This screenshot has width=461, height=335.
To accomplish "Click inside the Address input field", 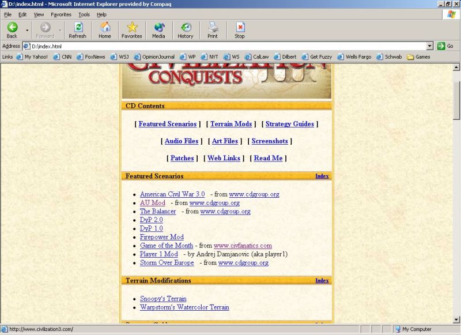I will [x=231, y=46].
